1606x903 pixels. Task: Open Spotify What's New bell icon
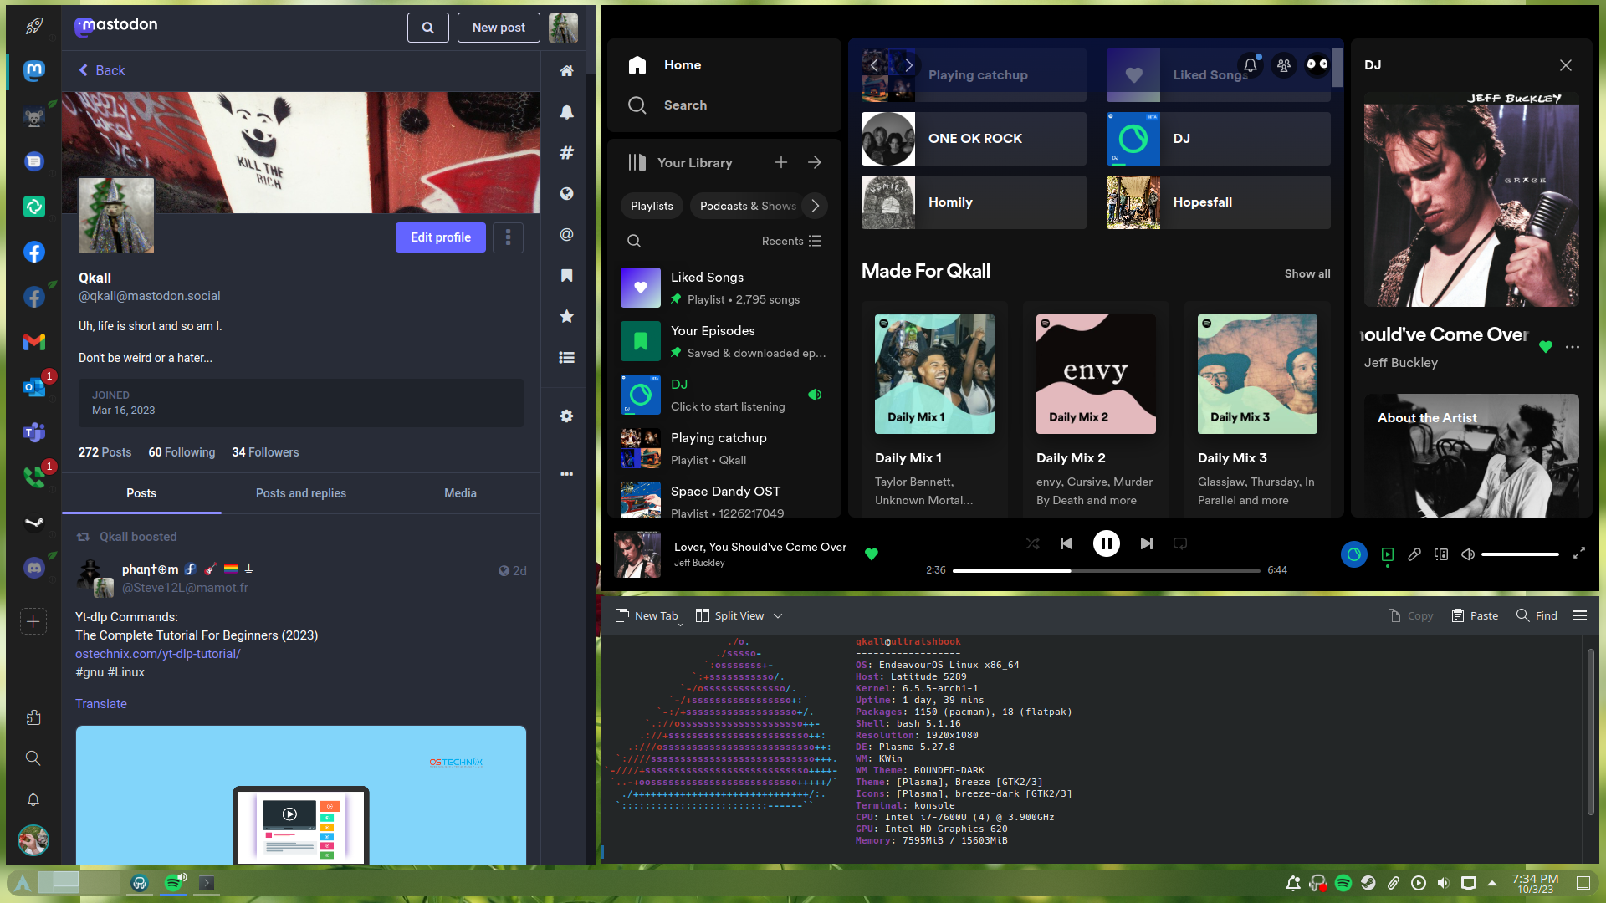click(x=1250, y=64)
